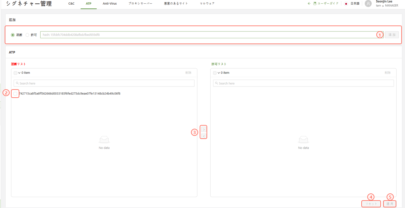Image resolution: width=405 pixels, height=208 pixels.
Task: Expand the 許可リスト selection dropdown chevron
Action: click(x=219, y=73)
